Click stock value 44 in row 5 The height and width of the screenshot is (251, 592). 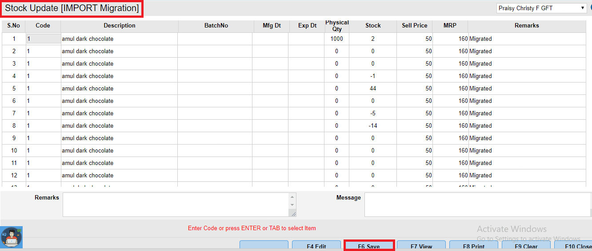(x=373, y=88)
